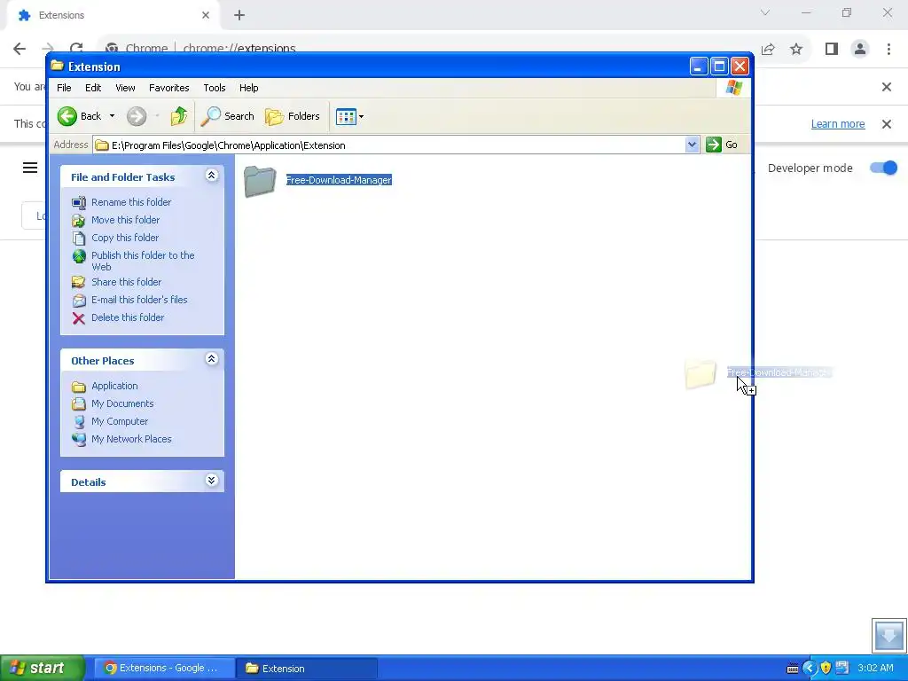908x681 pixels.
Task: Open the File menu
Action: [64, 88]
